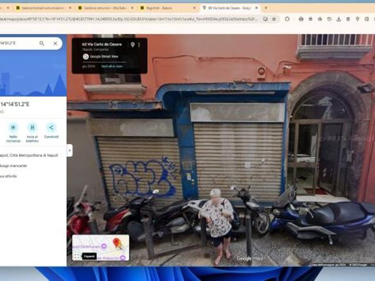Click the 'Condividi' share icon

tap(51, 128)
